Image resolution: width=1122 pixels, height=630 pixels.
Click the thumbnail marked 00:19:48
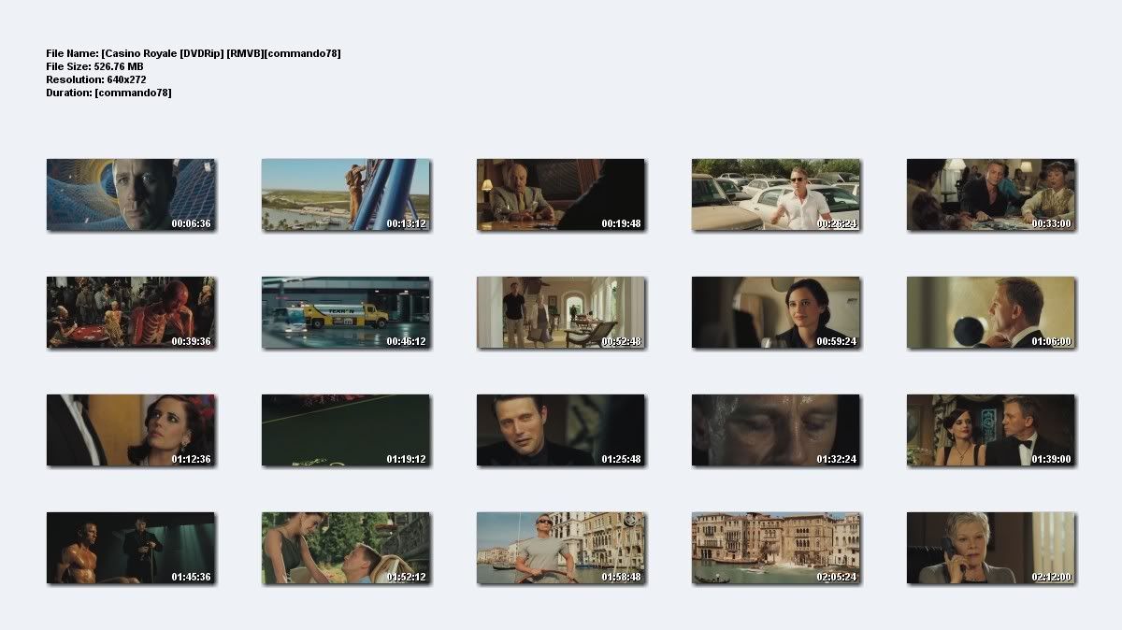click(561, 194)
